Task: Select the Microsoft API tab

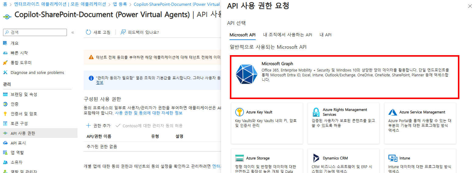Action: (x=242, y=35)
